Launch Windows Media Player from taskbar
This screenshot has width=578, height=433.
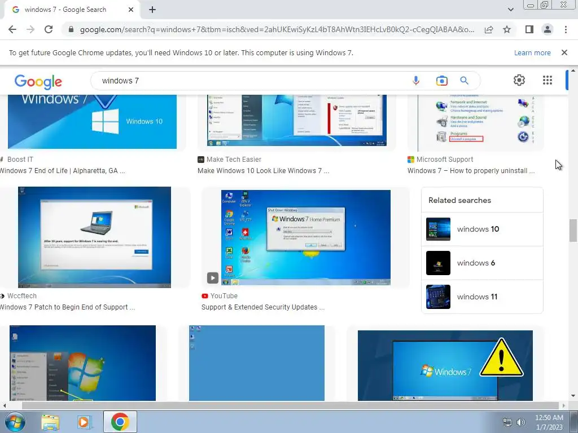click(x=85, y=422)
